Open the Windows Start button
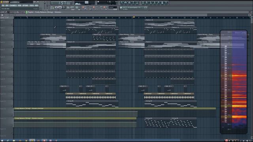Viewport: 253px width, 142px height. tap(2, 140)
